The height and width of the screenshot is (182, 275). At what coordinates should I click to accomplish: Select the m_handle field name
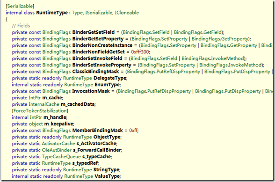(55, 117)
